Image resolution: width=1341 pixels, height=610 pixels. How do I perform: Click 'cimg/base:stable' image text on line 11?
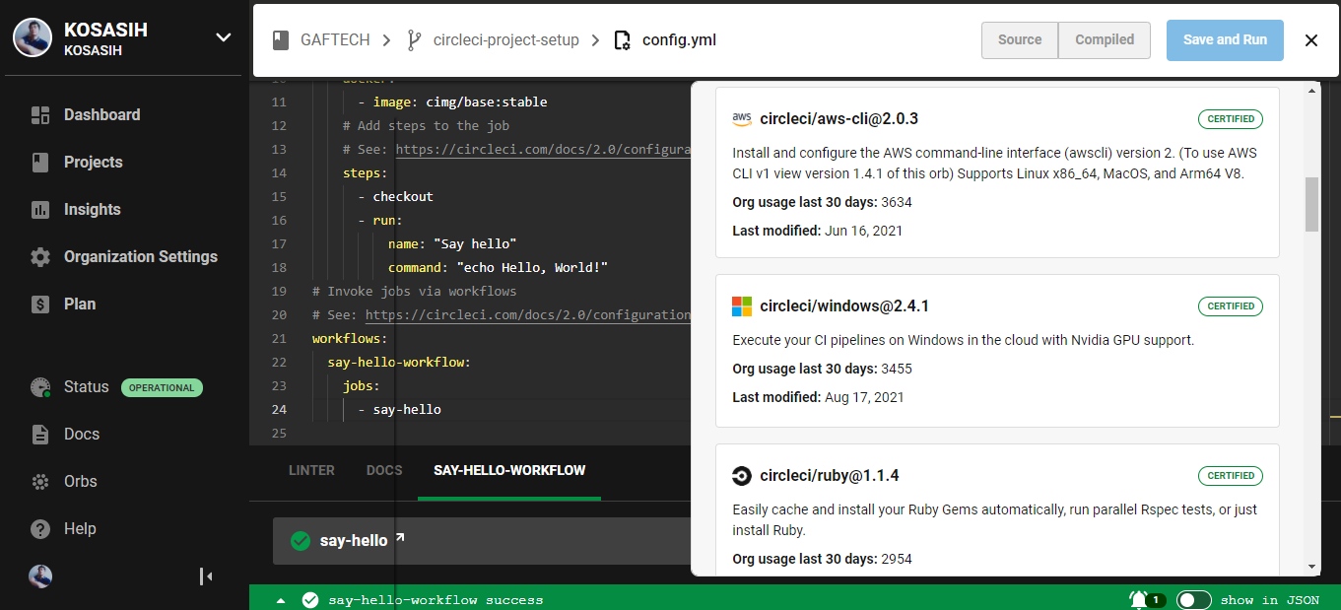pyautogui.click(x=487, y=102)
